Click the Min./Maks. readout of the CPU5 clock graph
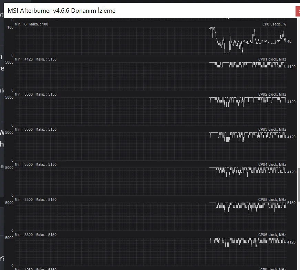Viewport: 300px width, 270px height. (x=35, y=199)
